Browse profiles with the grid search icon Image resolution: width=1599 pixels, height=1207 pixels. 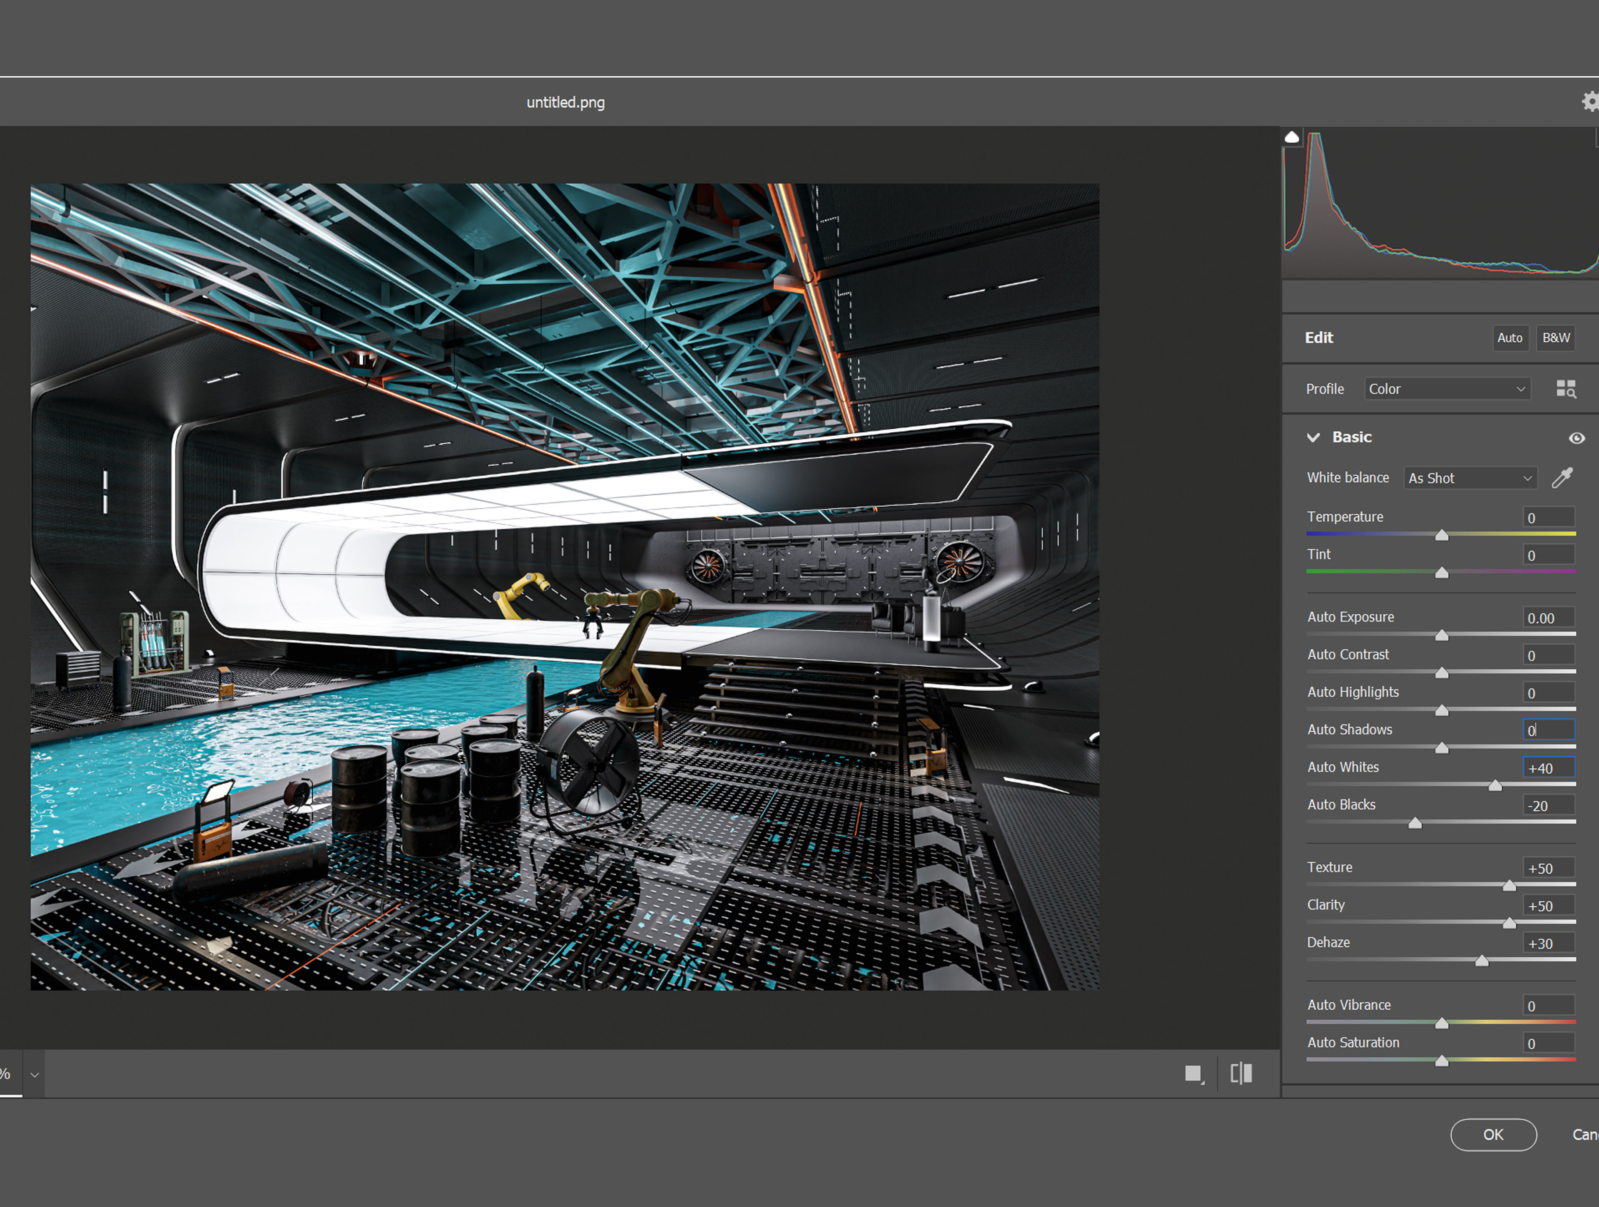1566,389
